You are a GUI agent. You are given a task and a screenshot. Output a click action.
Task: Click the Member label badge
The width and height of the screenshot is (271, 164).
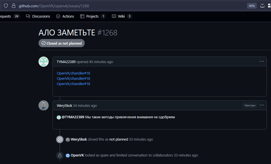point(250,105)
